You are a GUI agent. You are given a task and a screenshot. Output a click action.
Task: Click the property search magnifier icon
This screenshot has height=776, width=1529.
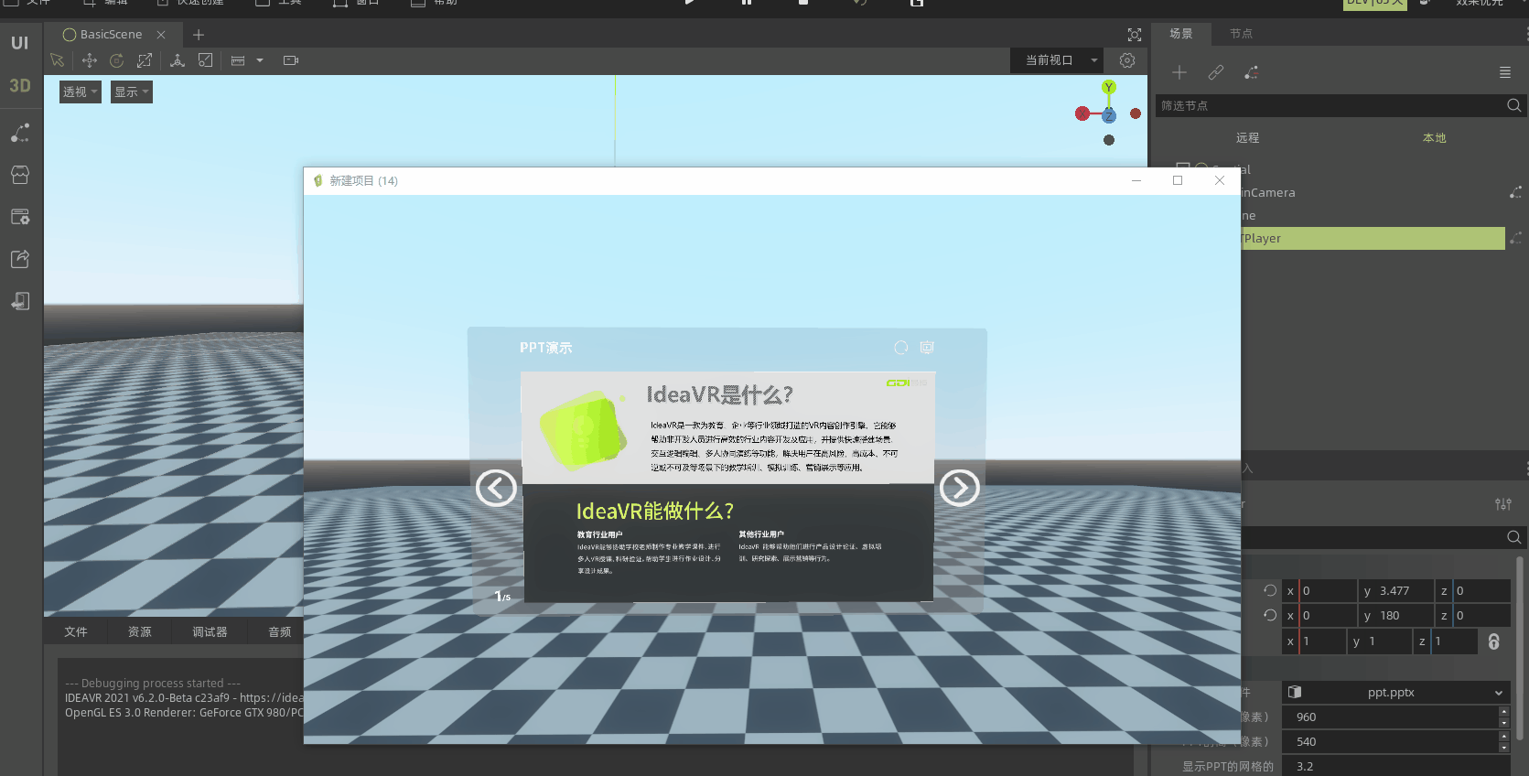[x=1514, y=537]
